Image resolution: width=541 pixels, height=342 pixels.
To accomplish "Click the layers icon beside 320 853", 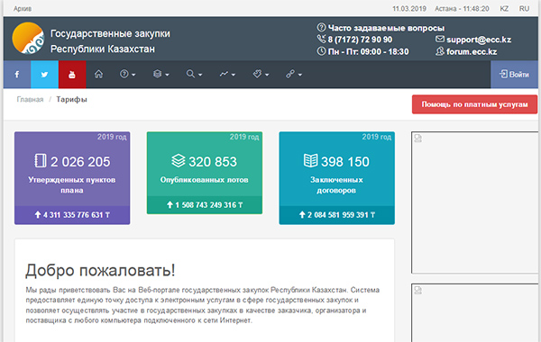I will click(x=179, y=160).
